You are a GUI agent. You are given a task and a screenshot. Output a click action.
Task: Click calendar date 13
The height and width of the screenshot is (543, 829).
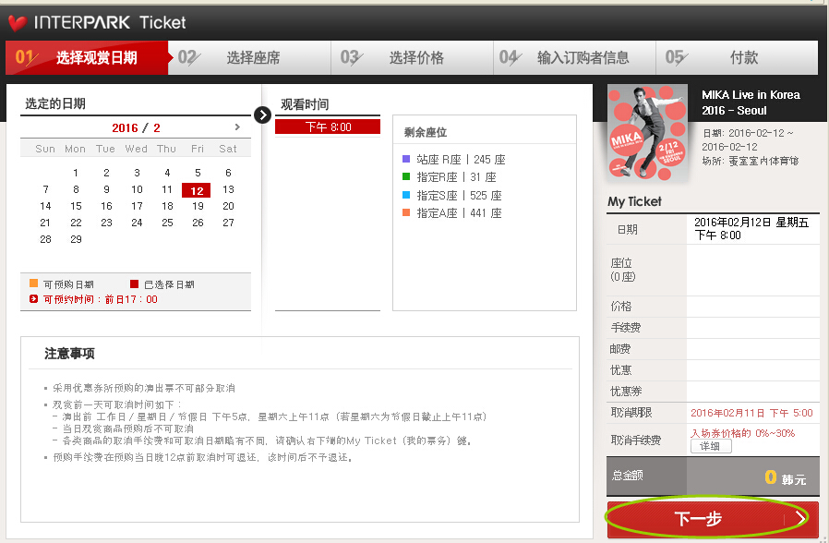(228, 190)
